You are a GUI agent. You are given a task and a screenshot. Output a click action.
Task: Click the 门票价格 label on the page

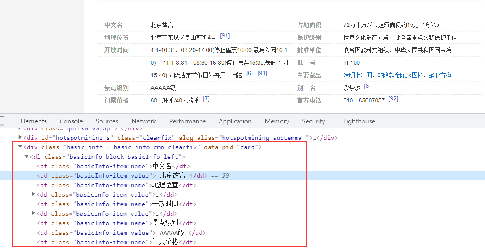(117, 100)
